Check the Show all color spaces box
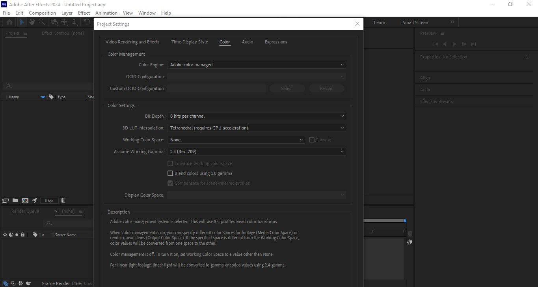 click(312, 139)
